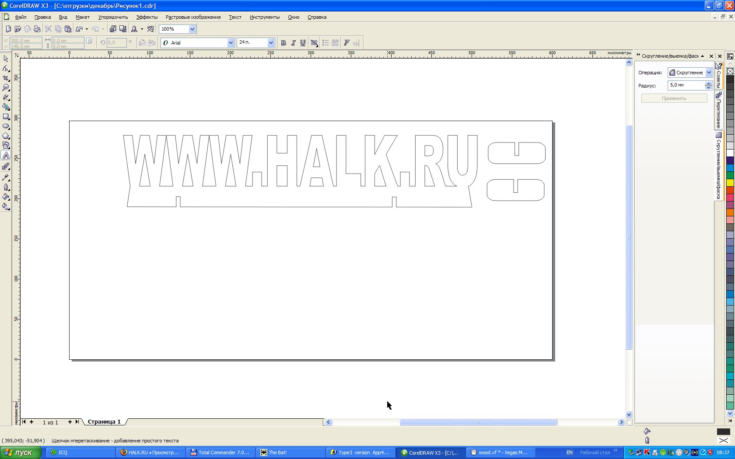Viewport: 735px width, 459px height.
Task: Select the Zoom magnifier tool
Action: 6,88
